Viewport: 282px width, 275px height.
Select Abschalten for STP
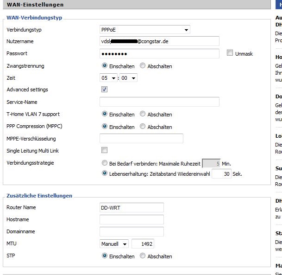point(143,256)
